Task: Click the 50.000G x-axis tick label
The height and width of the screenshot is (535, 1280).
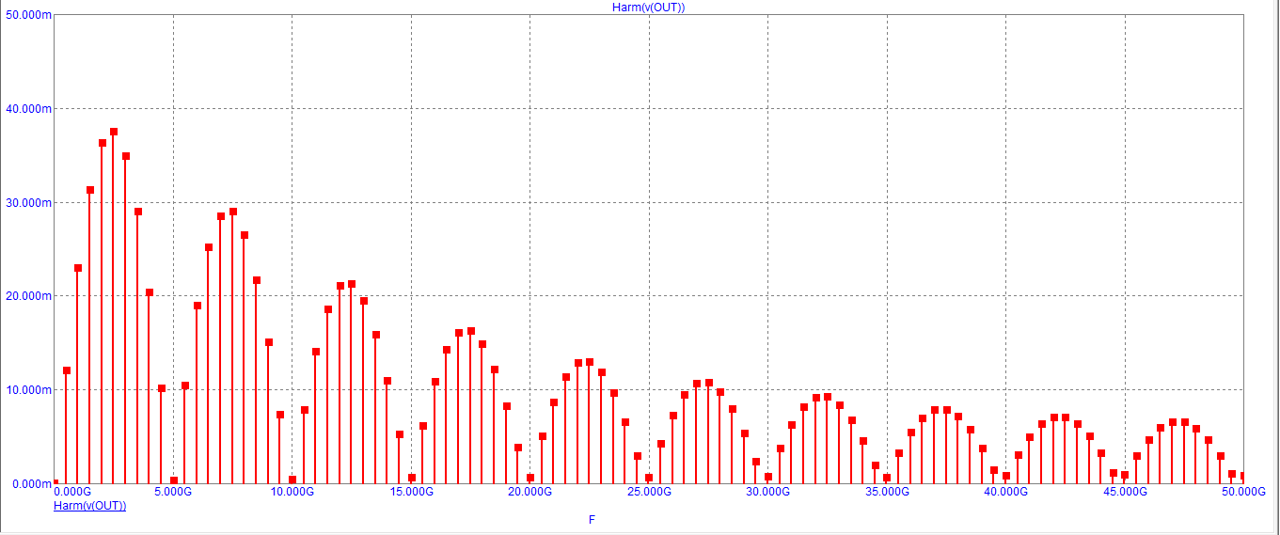Action: tap(1243, 492)
